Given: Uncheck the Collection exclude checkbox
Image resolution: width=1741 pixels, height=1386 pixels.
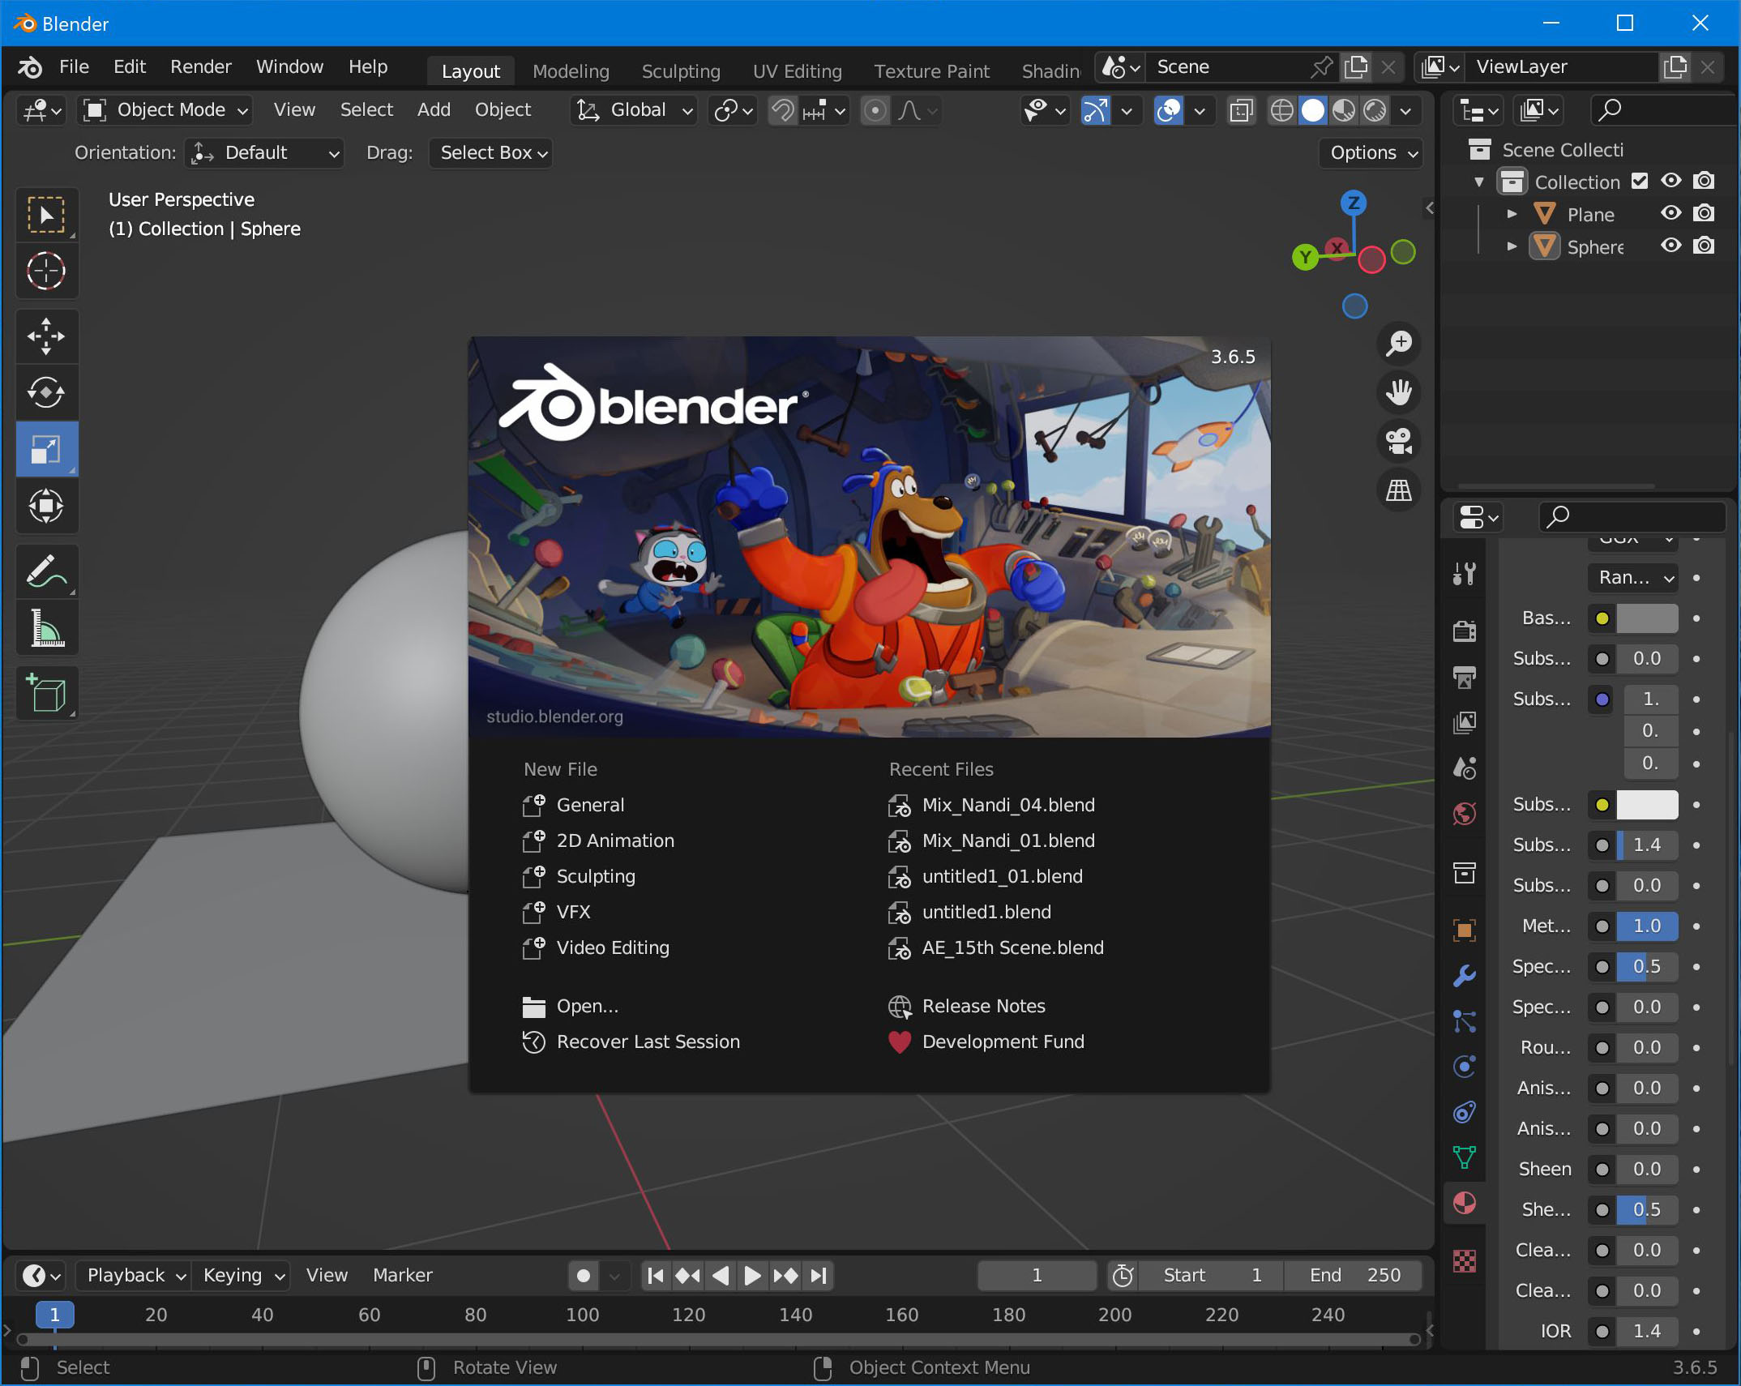Looking at the screenshot, I should [1640, 181].
